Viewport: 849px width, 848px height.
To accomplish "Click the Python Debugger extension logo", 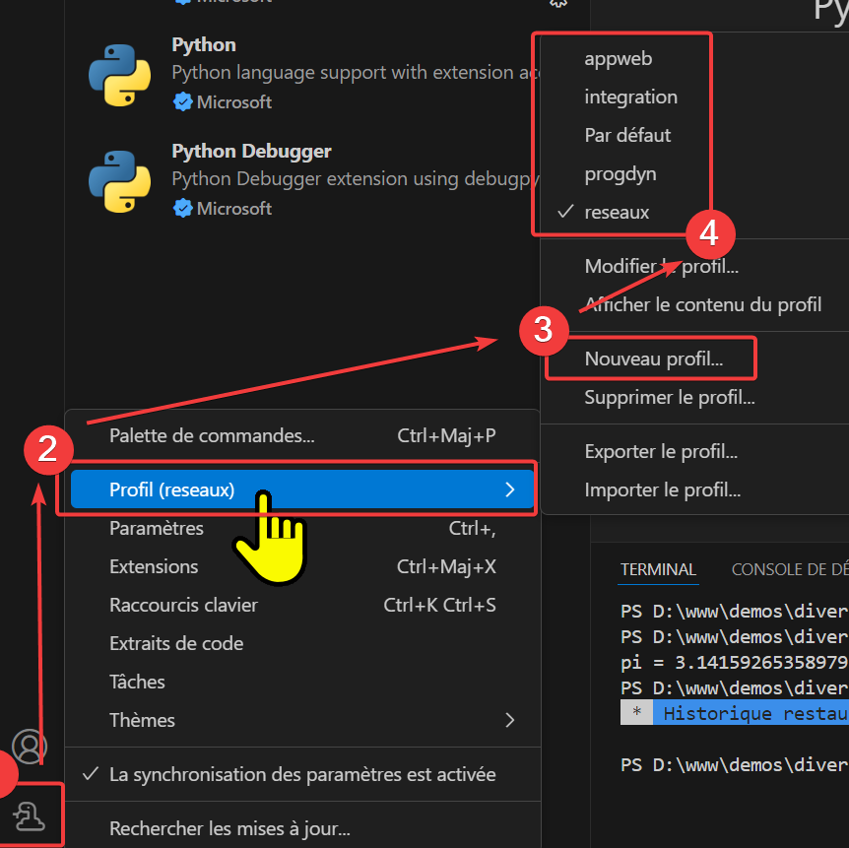I will (x=119, y=180).
